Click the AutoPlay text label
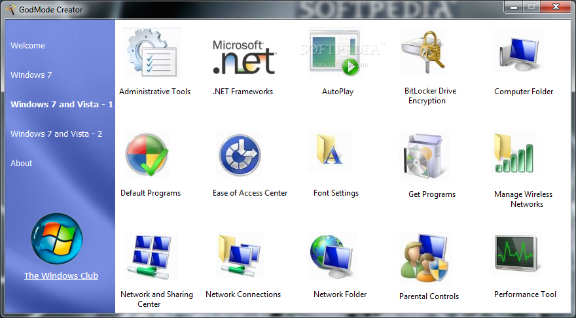 click(x=338, y=92)
